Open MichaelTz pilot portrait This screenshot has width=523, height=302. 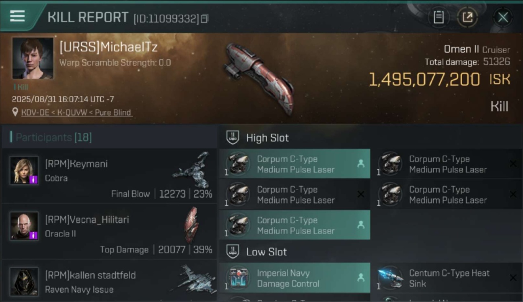33,58
